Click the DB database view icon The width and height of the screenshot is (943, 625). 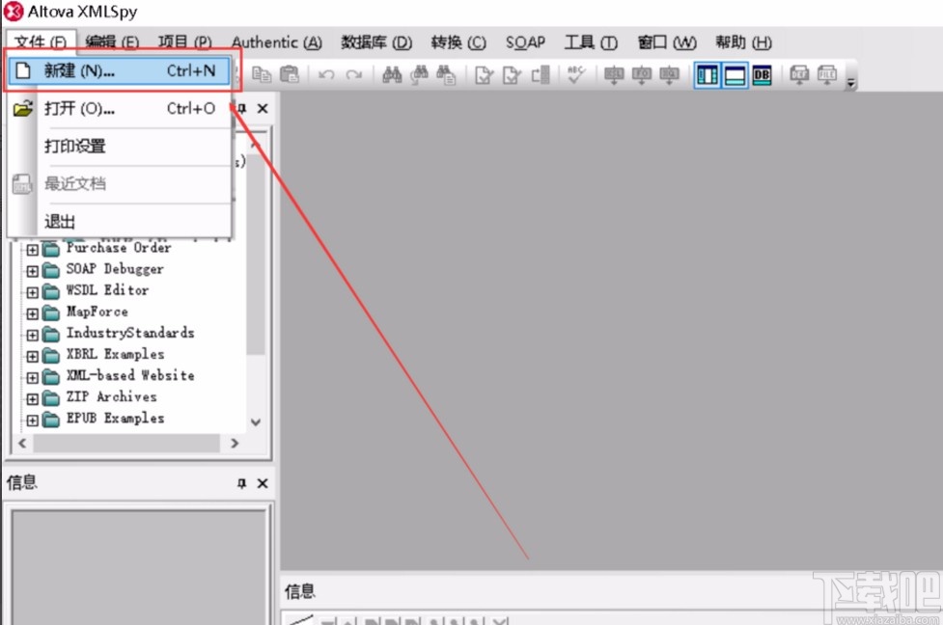[761, 74]
